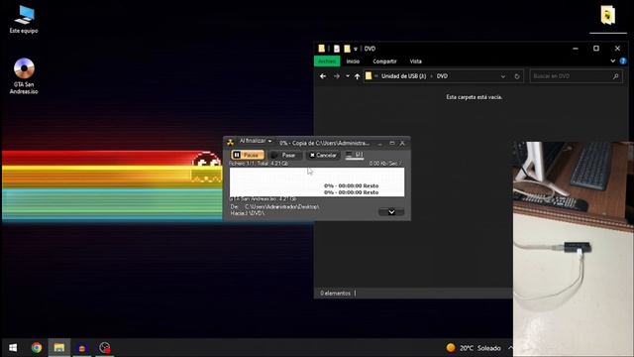Image resolution: width=634 pixels, height=357 pixels.
Task: Click the search magnifier icon in Explorer
Action: click(x=615, y=76)
